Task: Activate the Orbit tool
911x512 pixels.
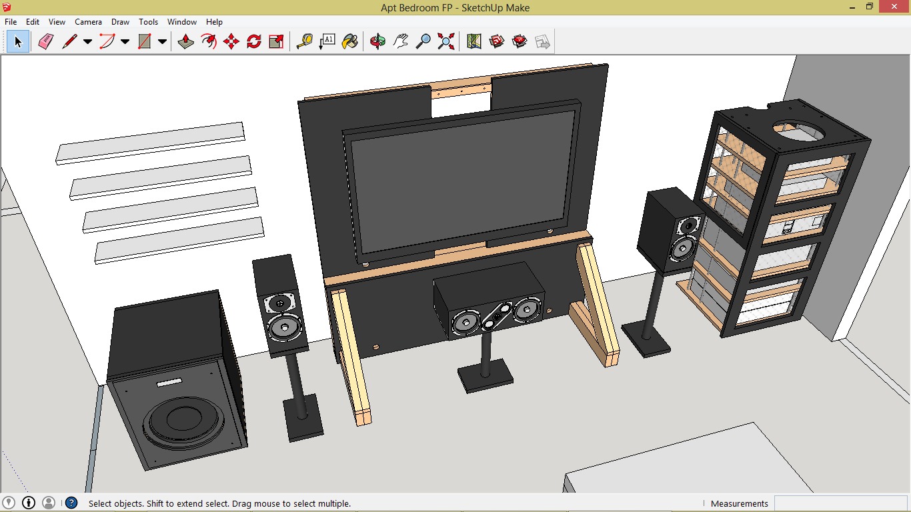Action: 377,42
